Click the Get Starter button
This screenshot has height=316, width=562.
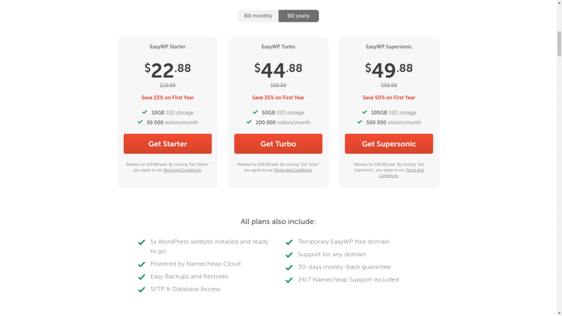(x=167, y=144)
